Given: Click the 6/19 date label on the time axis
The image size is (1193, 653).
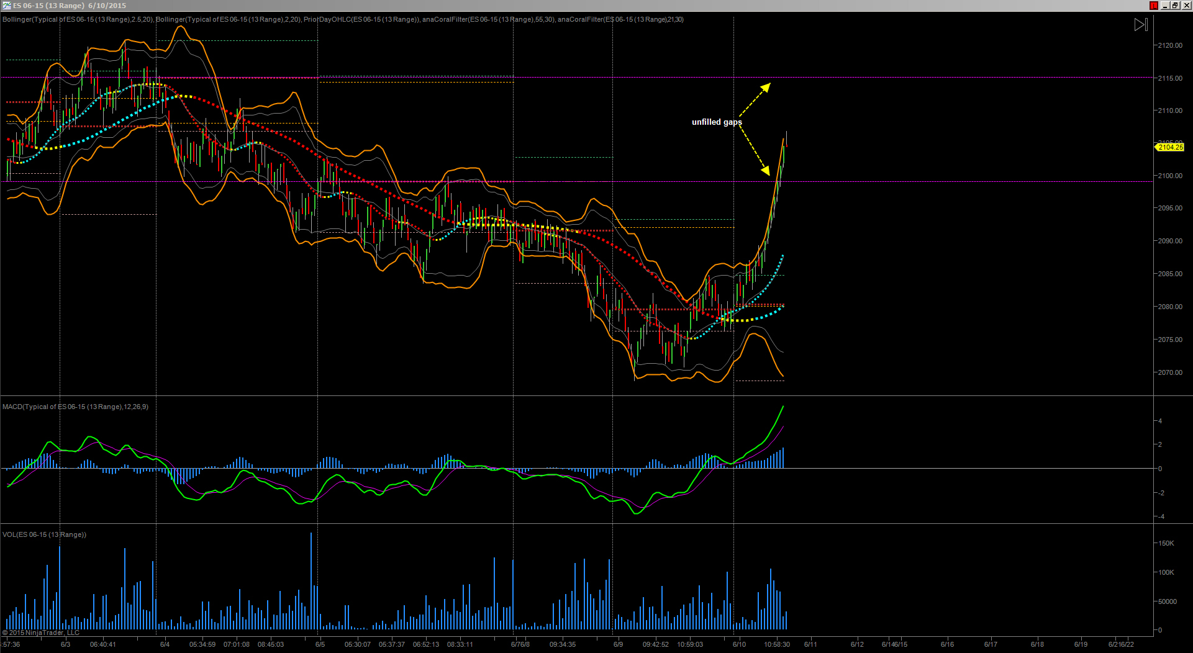Looking at the screenshot, I should [1081, 644].
